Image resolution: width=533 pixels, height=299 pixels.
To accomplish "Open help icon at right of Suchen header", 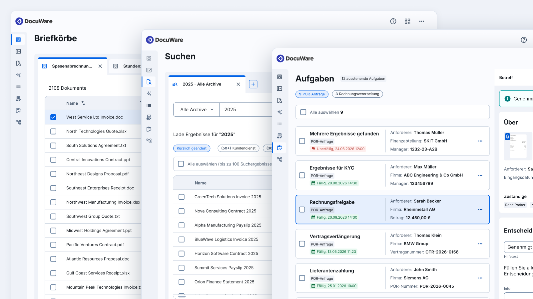I will point(524,40).
